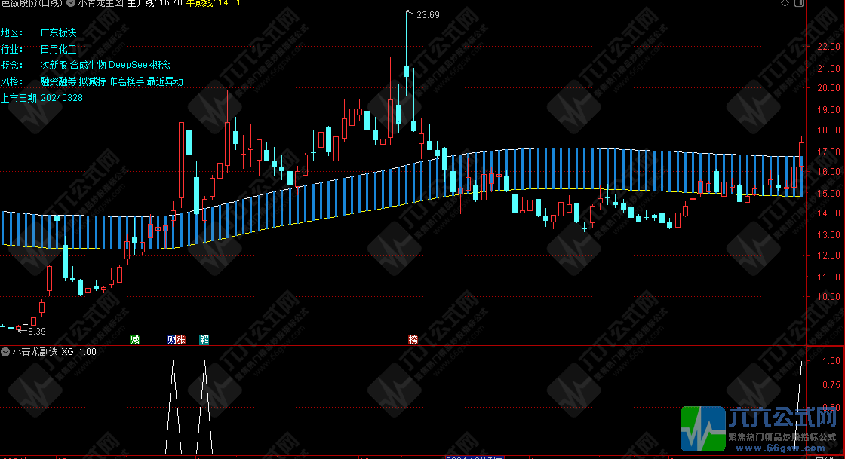This screenshot has width=845, height=459.
Task: Open the 日用化工 industry link
Action: [x=59, y=49]
